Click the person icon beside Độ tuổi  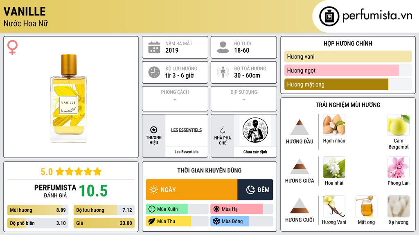(223, 47)
